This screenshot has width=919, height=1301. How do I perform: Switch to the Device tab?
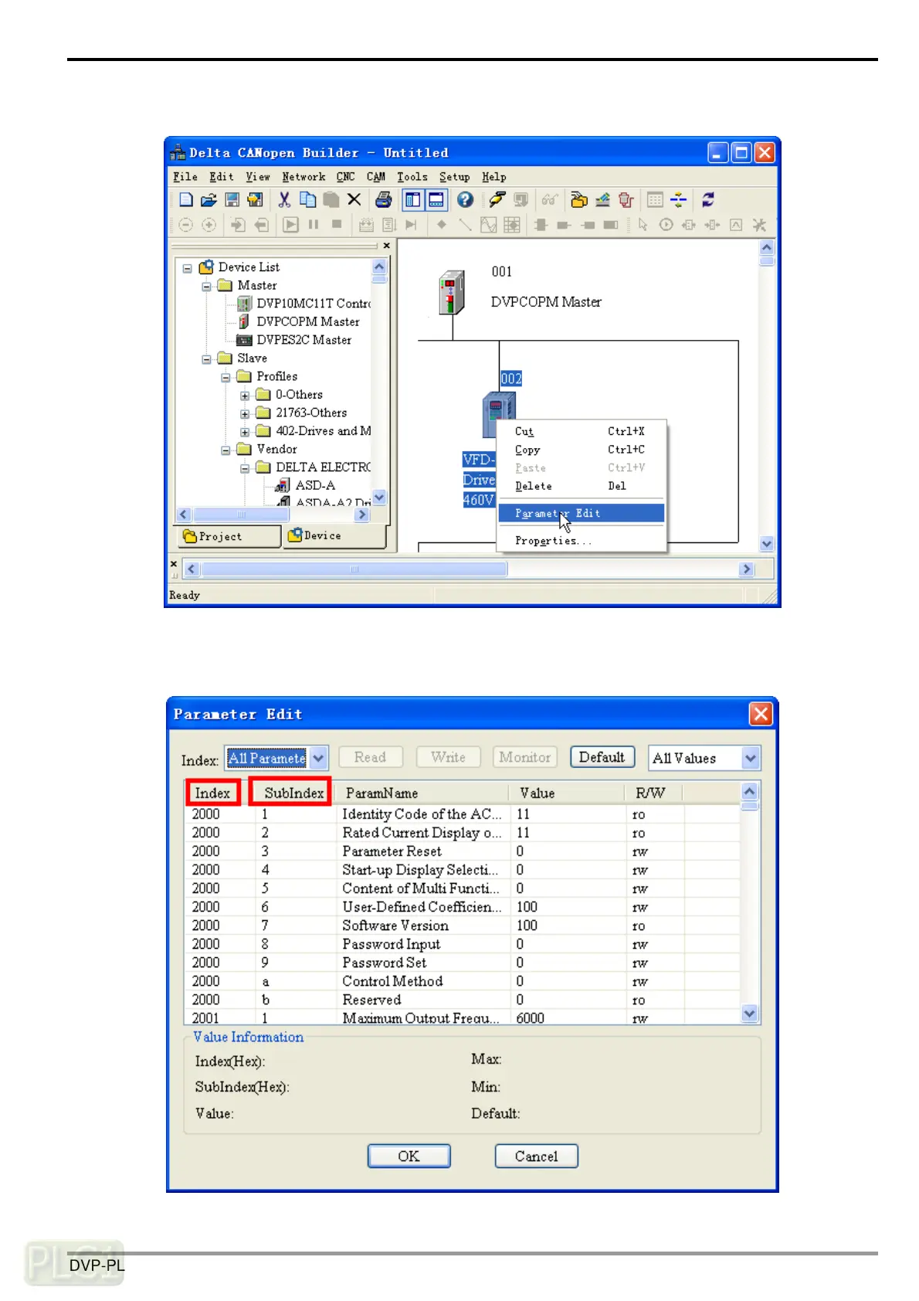334,535
